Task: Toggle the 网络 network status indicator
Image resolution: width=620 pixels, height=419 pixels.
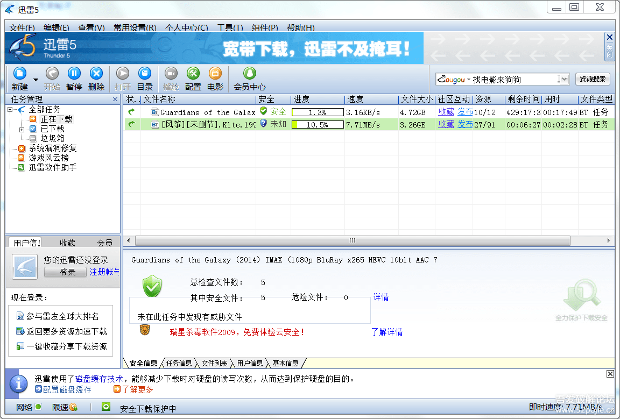Action: 38,407
